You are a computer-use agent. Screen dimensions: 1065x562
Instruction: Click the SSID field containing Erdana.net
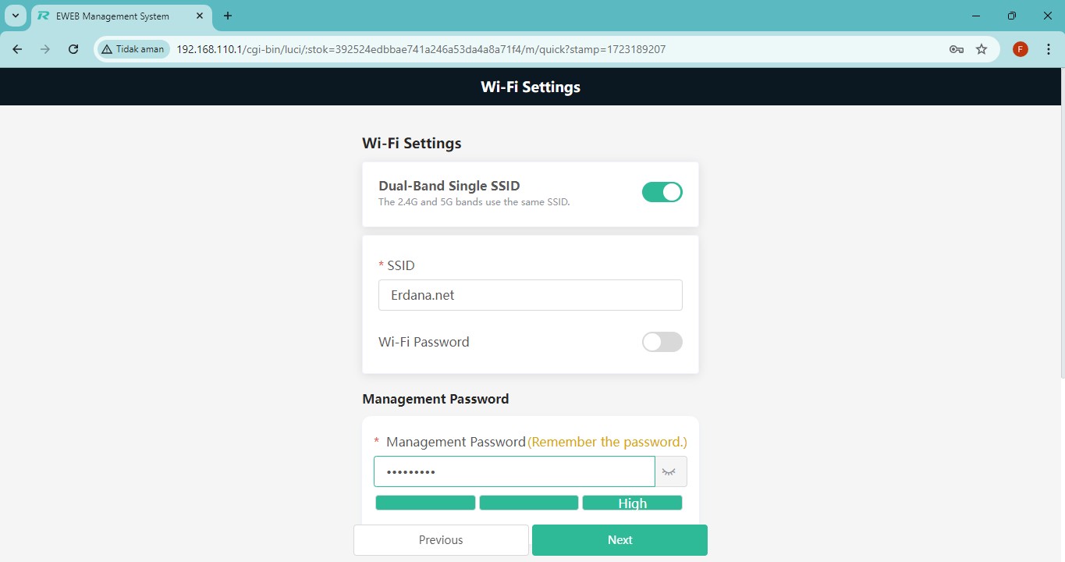click(530, 295)
